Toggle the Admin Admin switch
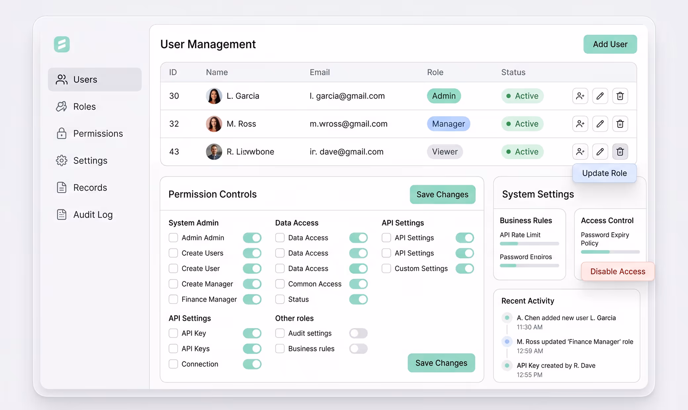 [x=252, y=237]
